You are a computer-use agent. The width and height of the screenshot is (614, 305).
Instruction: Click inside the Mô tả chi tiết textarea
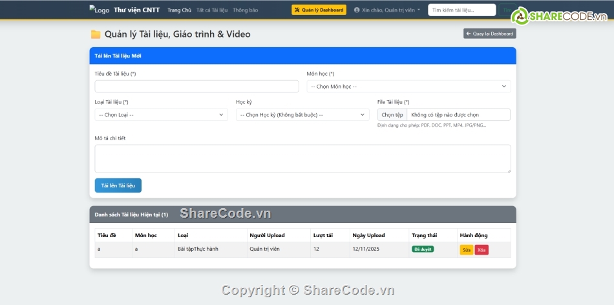pyautogui.click(x=302, y=159)
